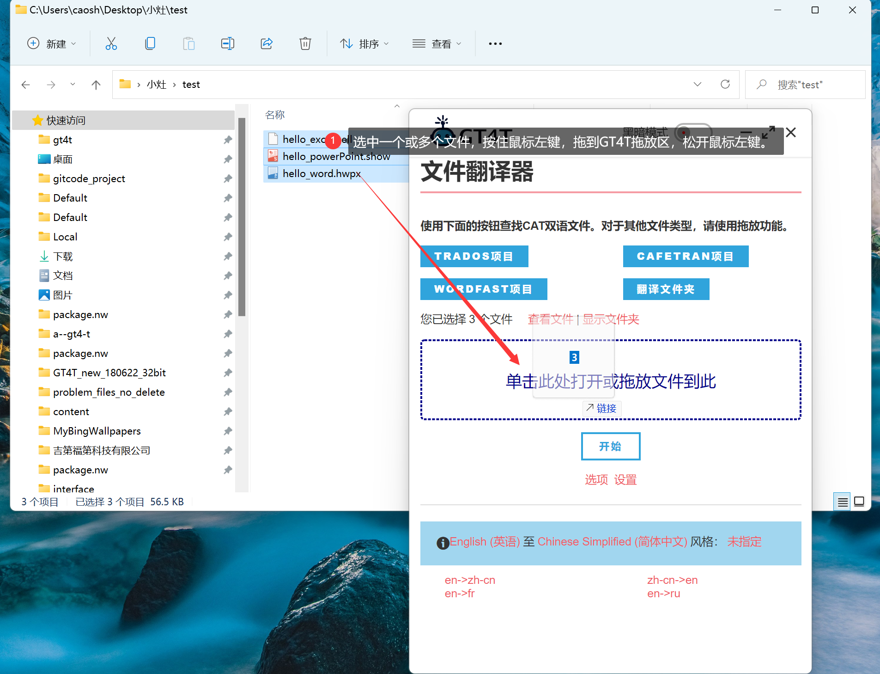Click the TRADOS项目 button
This screenshot has width=880, height=674.
[x=474, y=256]
